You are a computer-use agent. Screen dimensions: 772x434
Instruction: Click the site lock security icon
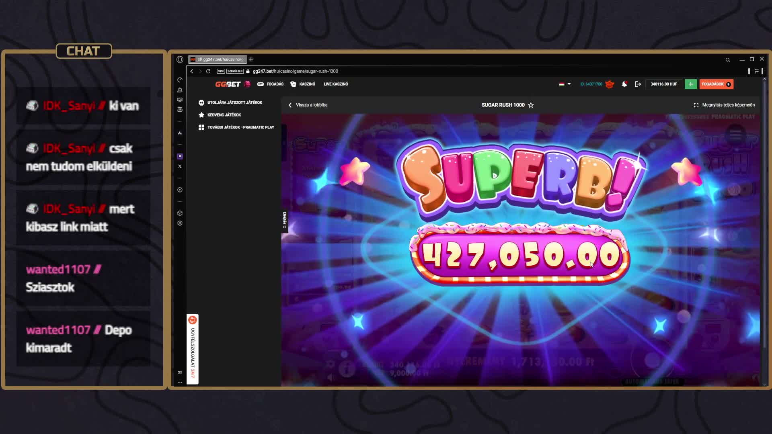coord(248,71)
